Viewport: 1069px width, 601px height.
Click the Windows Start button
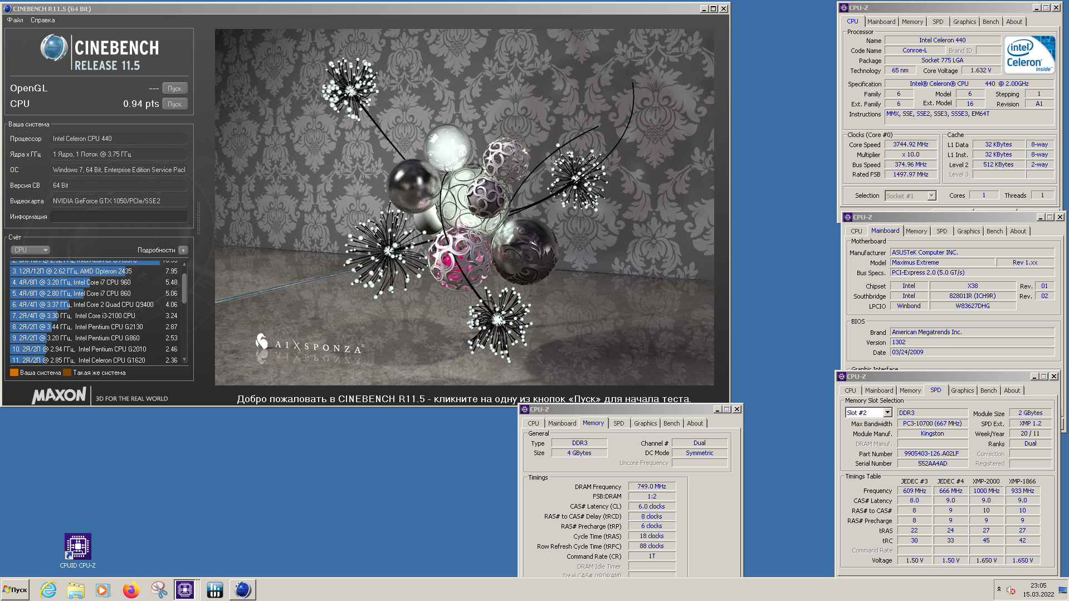[x=16, y=590]
